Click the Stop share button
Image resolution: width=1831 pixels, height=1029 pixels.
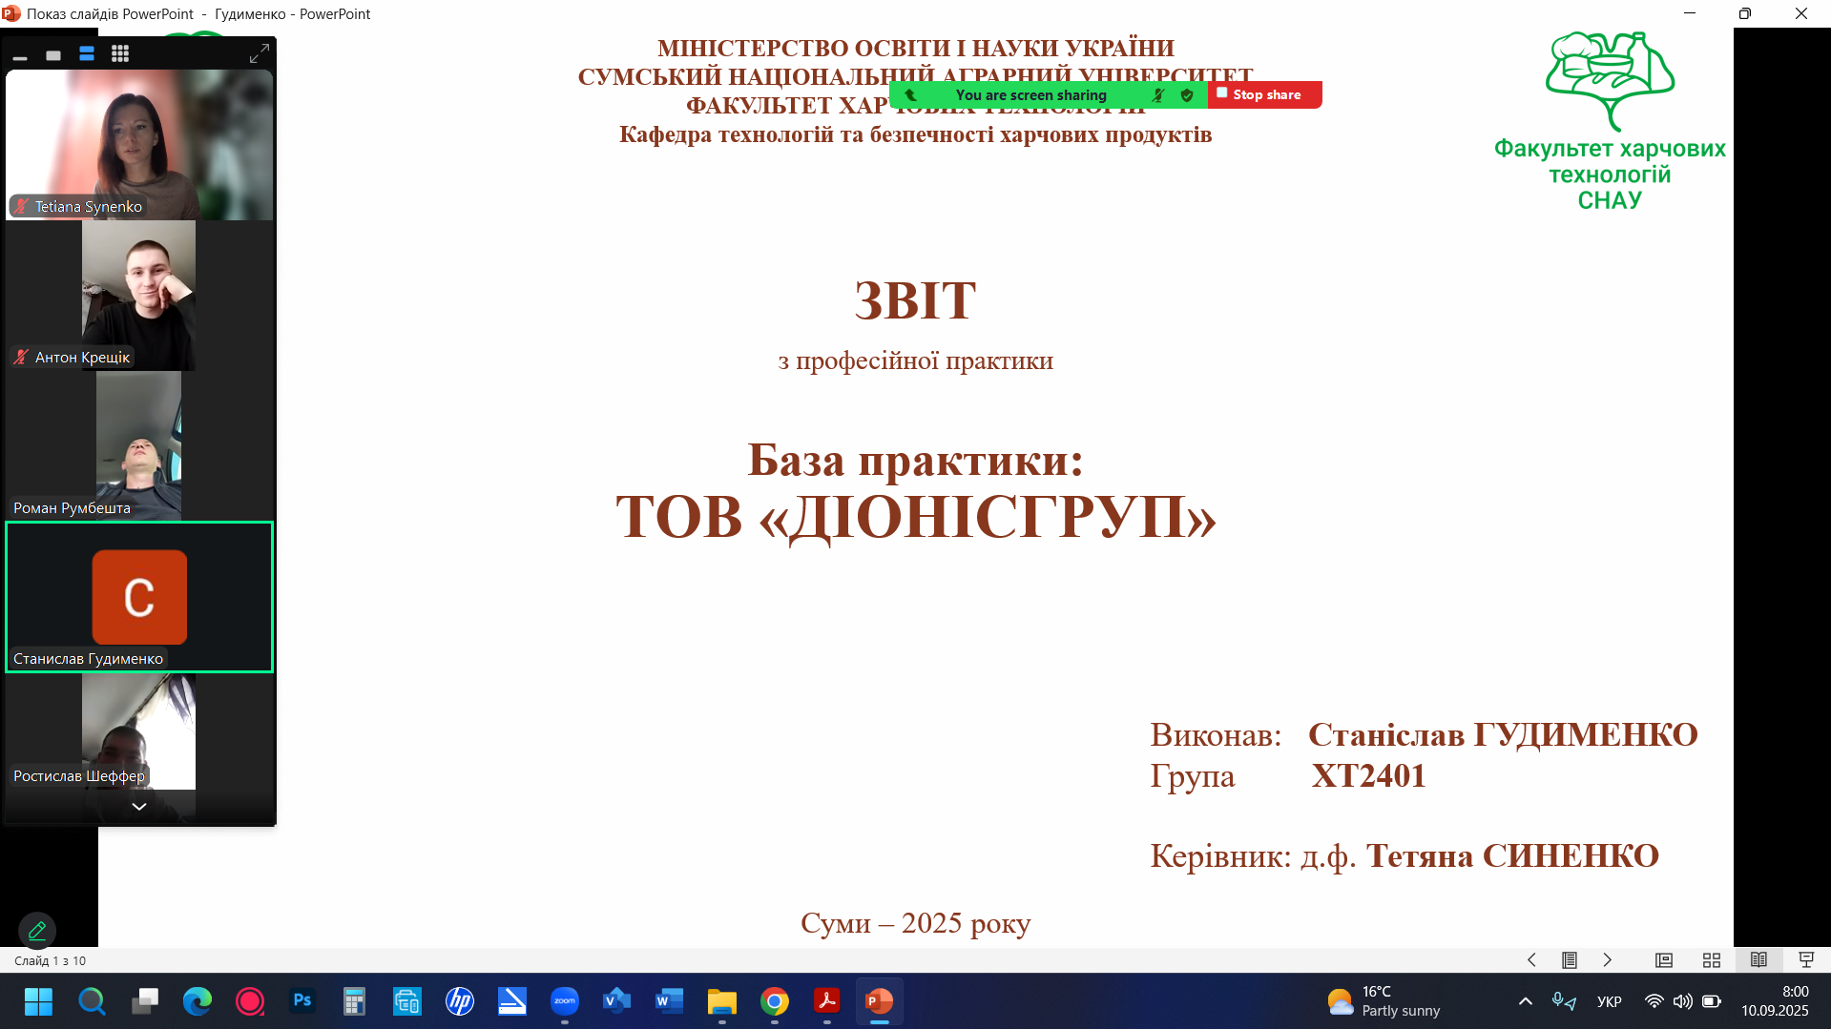(1265, 94)
